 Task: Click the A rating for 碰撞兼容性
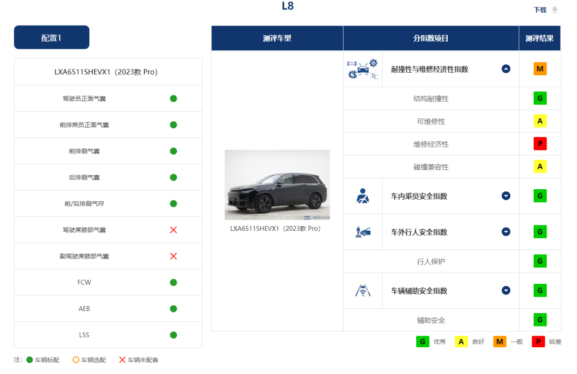pyautogui.click(x=540, y=167)
